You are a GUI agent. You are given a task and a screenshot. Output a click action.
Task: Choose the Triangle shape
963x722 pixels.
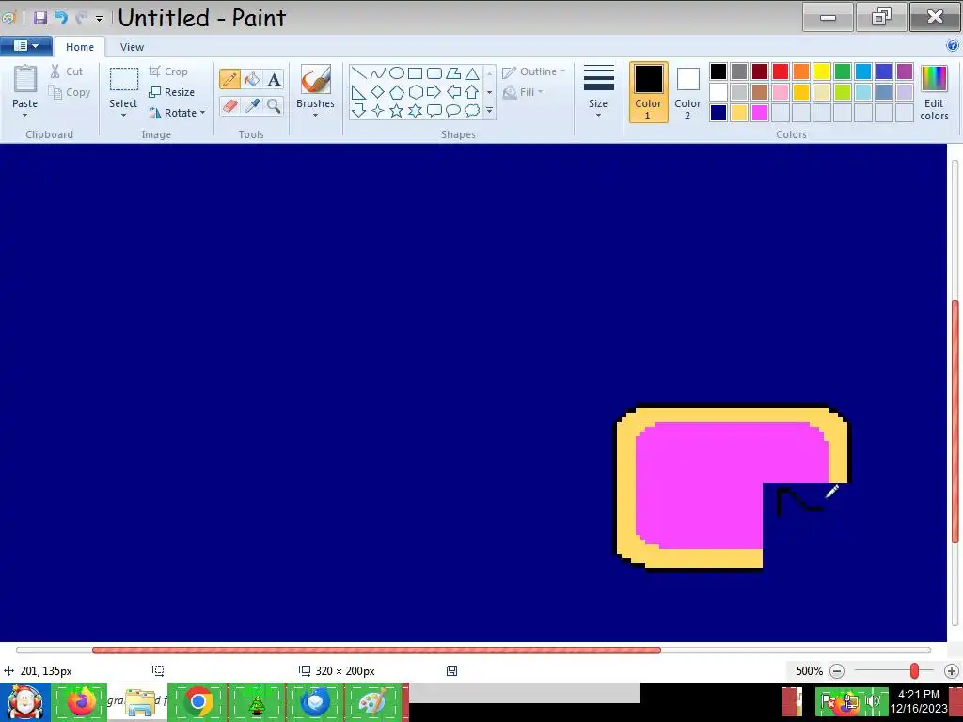pyautogui.click(x=472, y=73)
